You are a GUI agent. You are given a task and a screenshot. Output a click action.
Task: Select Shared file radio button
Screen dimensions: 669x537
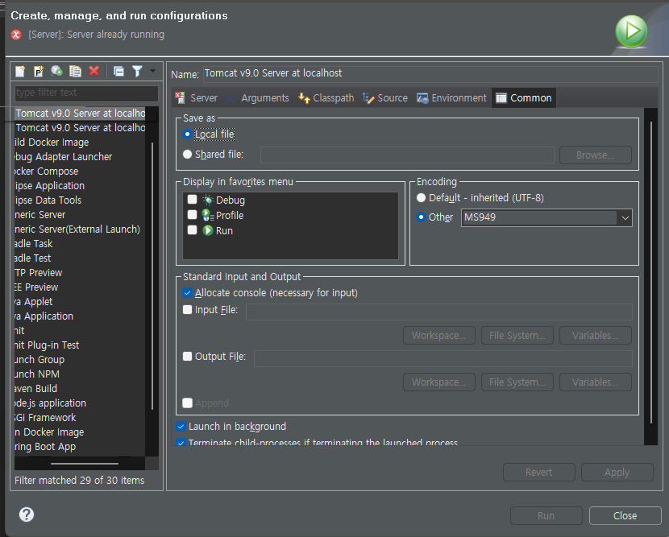coord(187,155)
